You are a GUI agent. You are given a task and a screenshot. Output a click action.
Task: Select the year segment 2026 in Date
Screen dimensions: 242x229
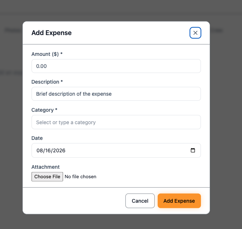pyautogui.click(x=59, y=150)
